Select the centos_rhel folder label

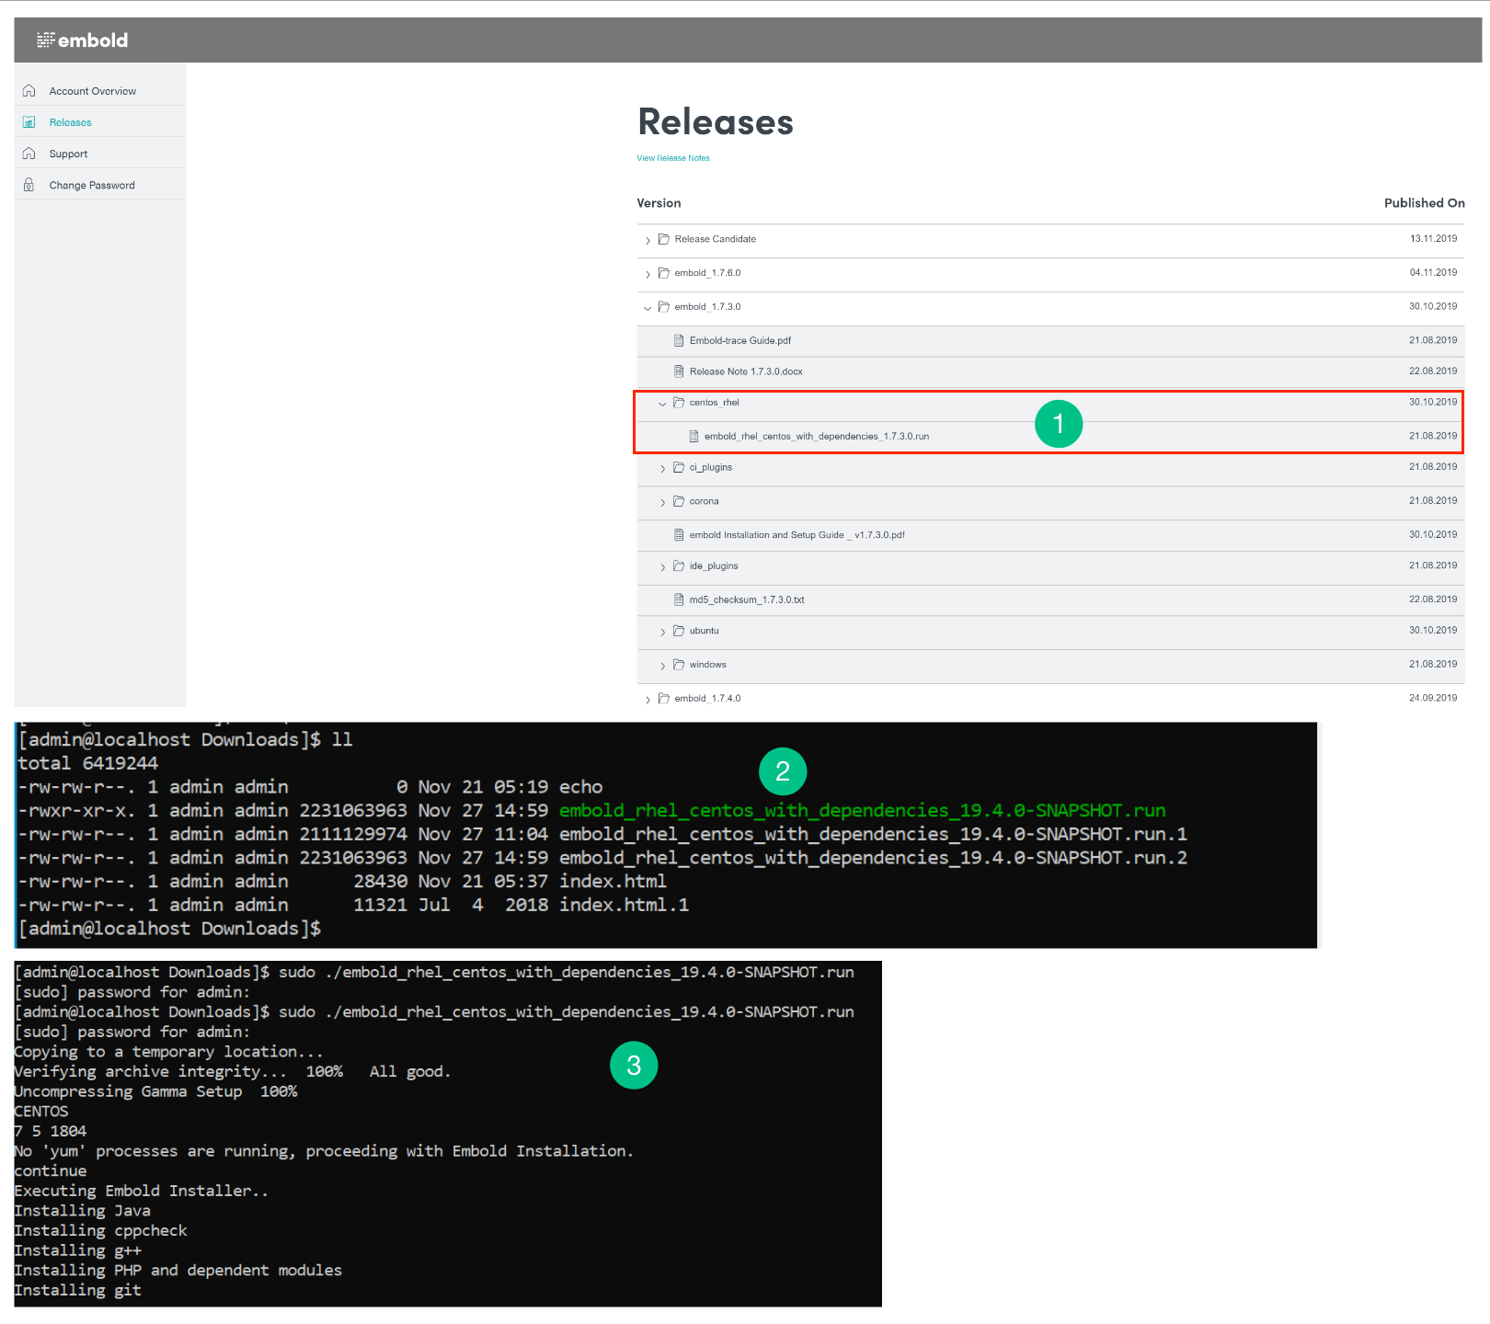715,403
